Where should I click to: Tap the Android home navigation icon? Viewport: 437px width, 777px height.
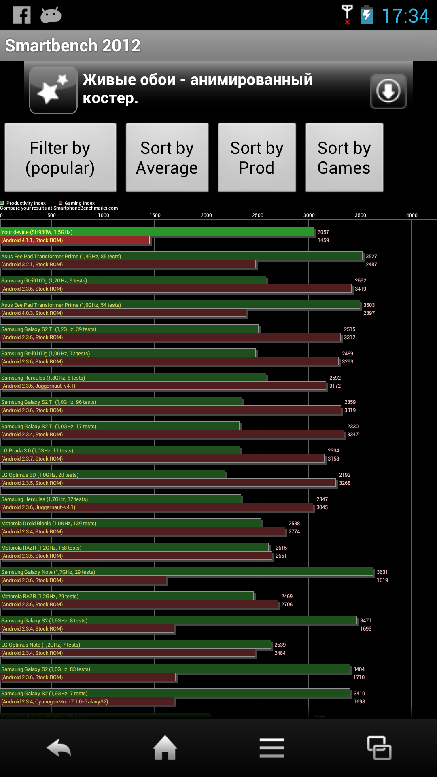point(165,747)
